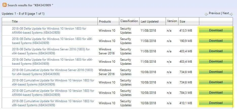Click Windows Server 2016 product in Delta row

click(x=107, y=51)
